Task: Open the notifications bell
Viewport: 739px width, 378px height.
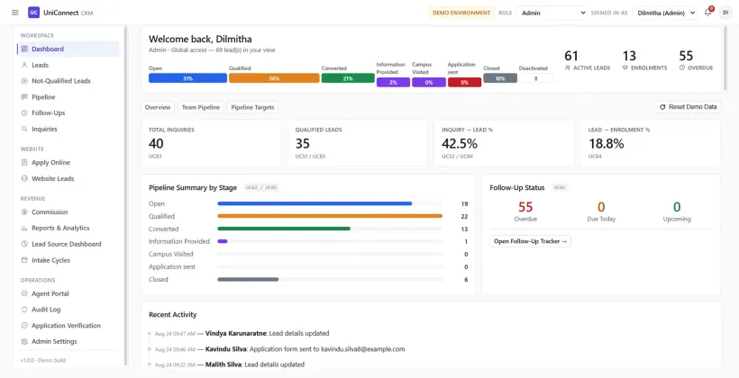Action: 707,13
